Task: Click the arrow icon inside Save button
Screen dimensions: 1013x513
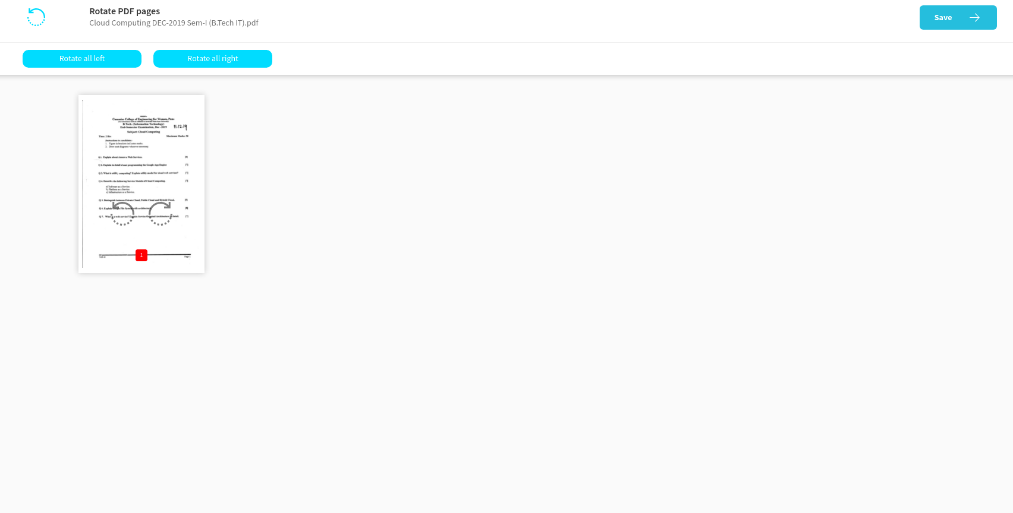Action: point(974,17)
